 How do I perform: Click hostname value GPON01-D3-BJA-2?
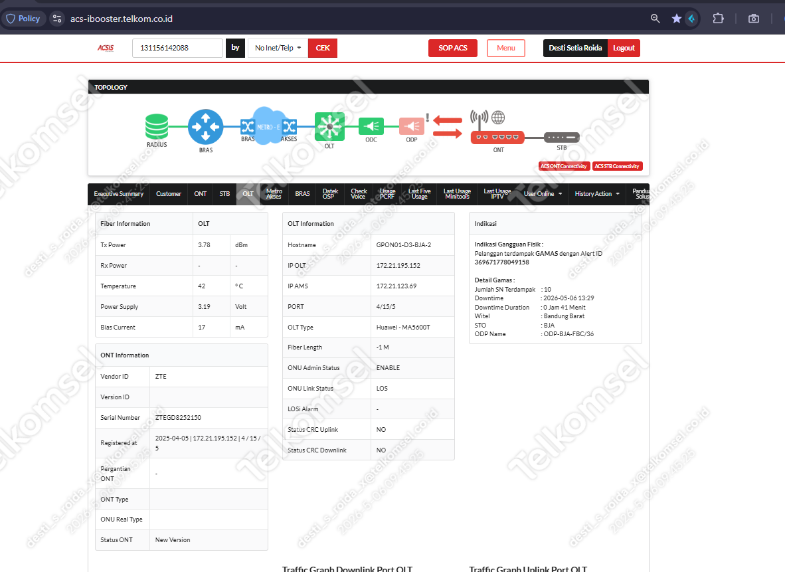[404, 245]
